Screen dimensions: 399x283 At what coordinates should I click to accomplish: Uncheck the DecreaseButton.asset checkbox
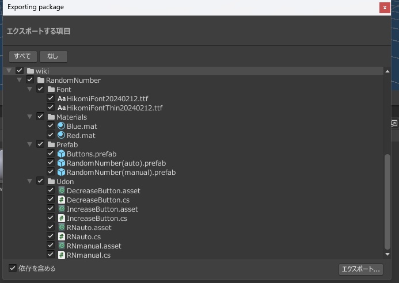[51, 190]
